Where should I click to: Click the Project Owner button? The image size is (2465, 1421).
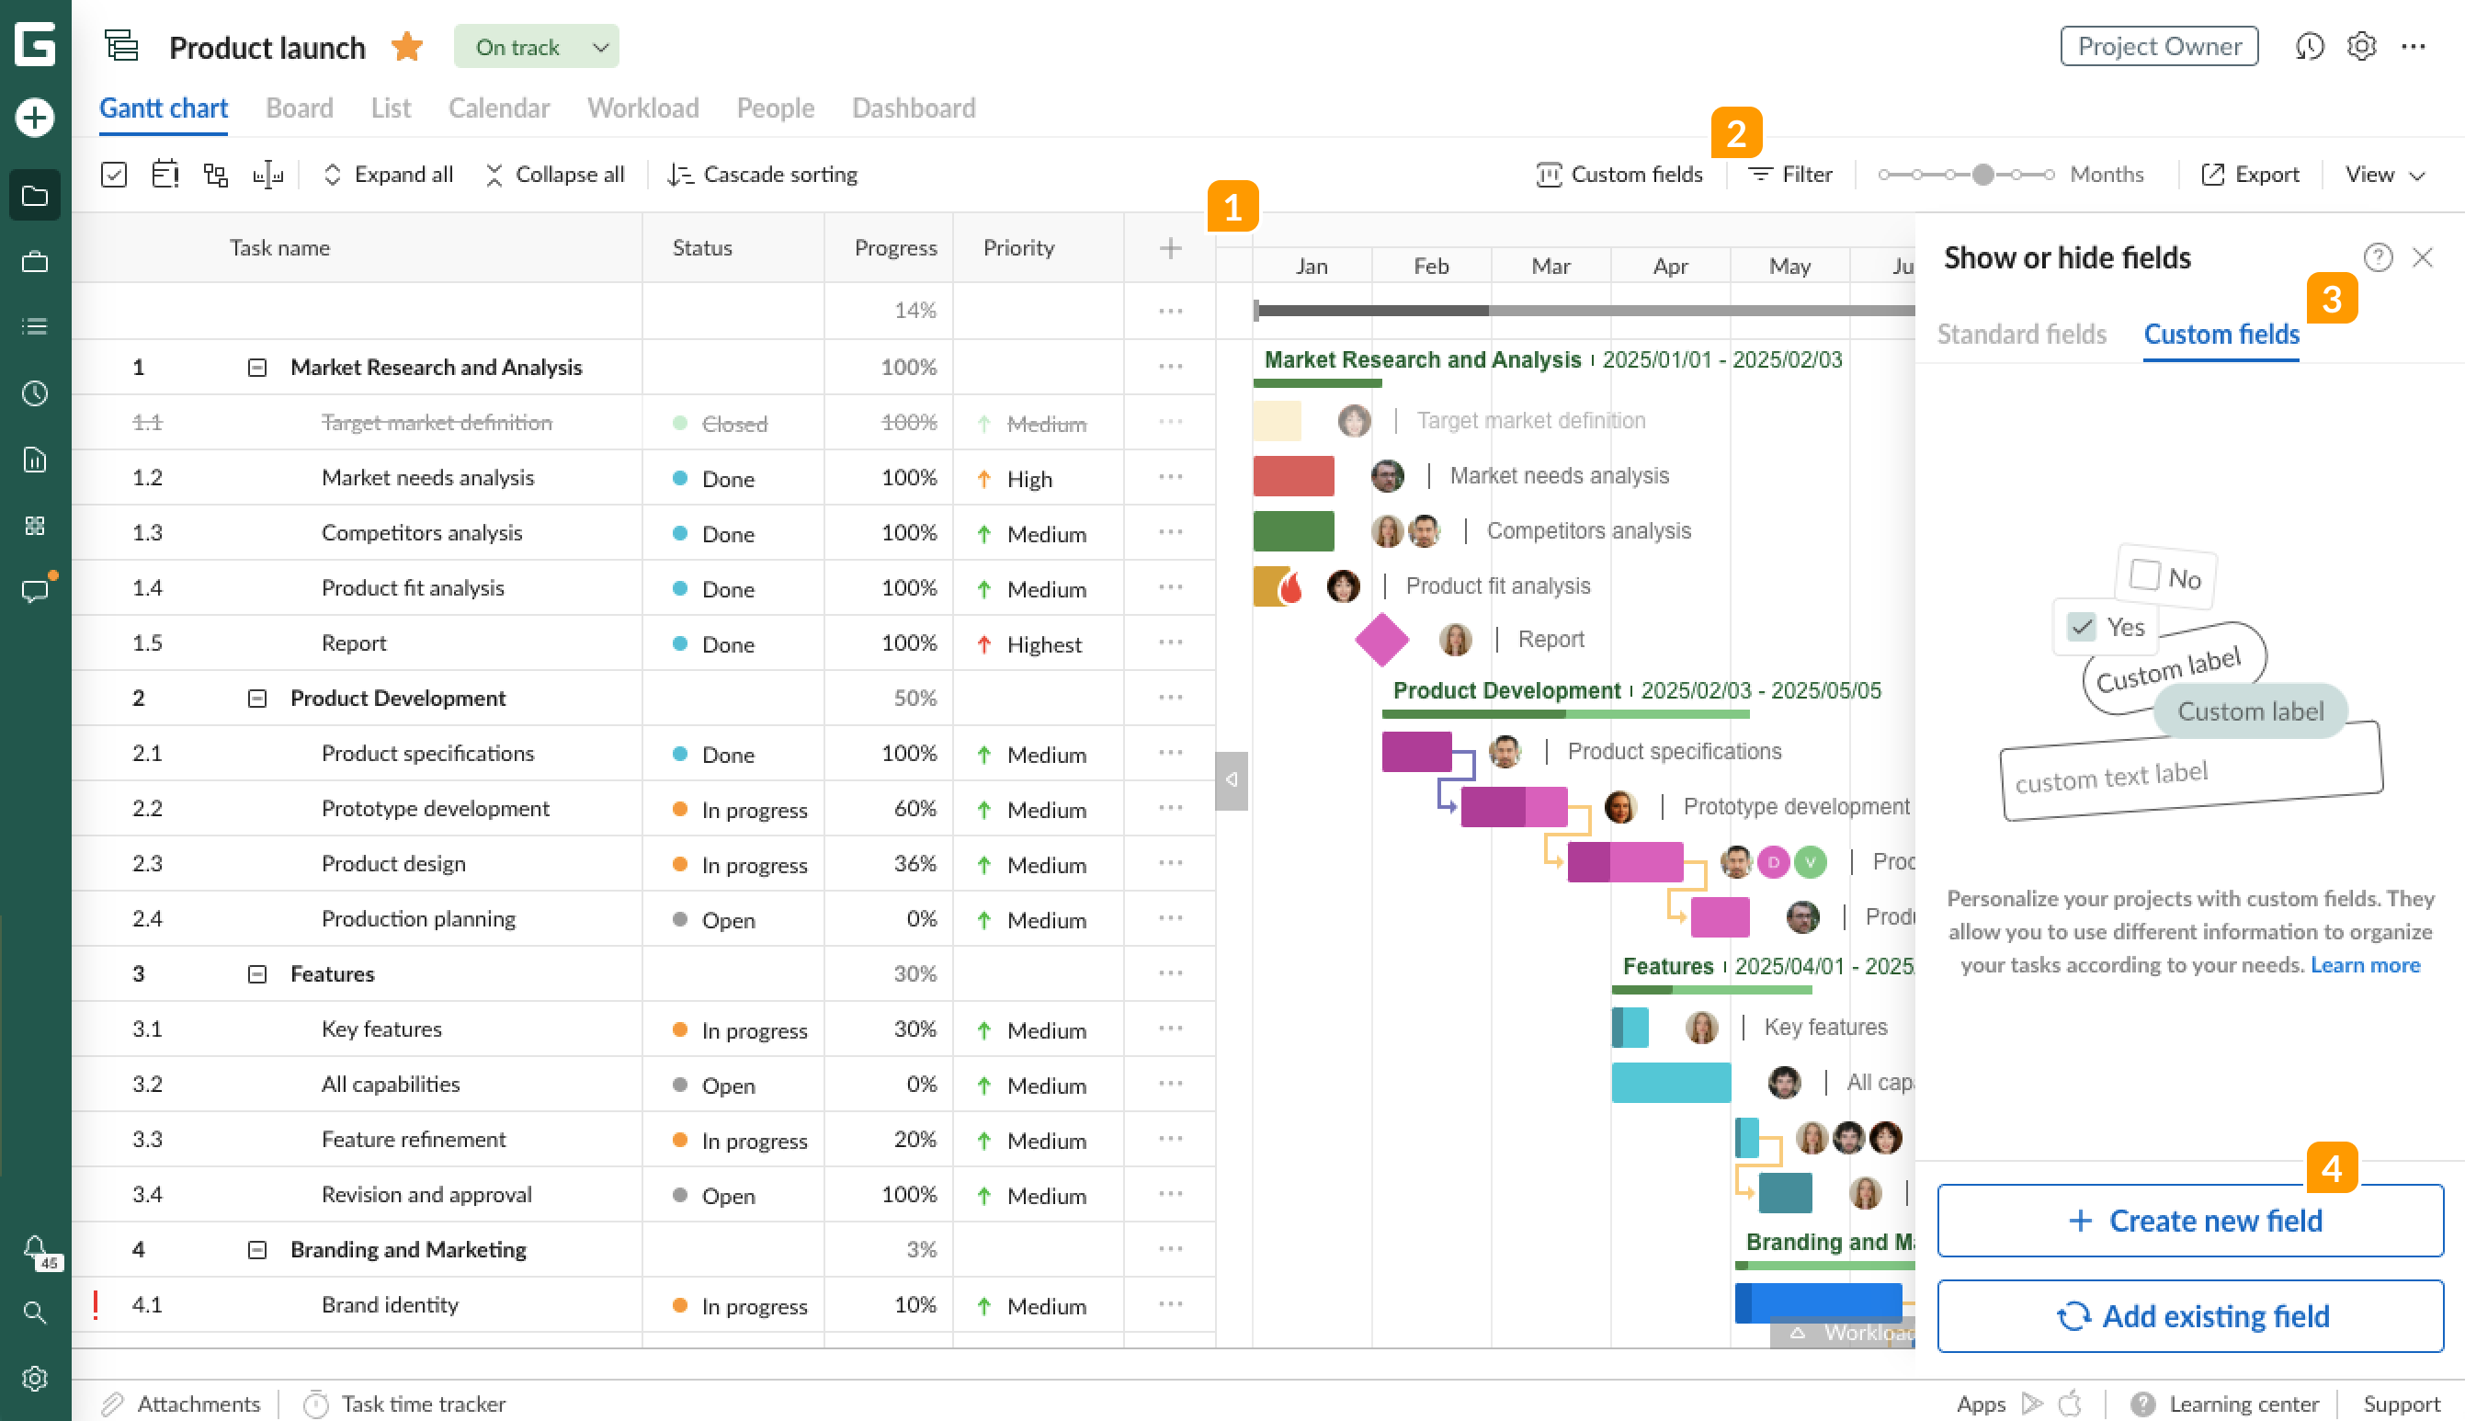2159,46
